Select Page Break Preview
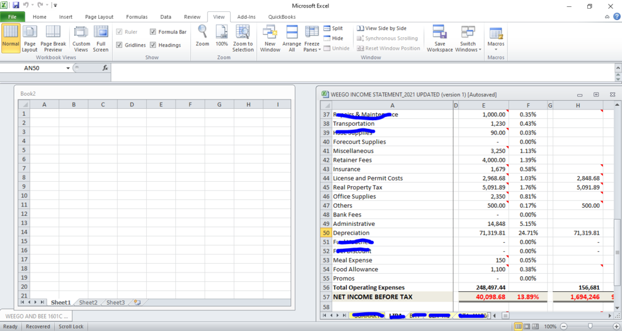 coord(53,38)
